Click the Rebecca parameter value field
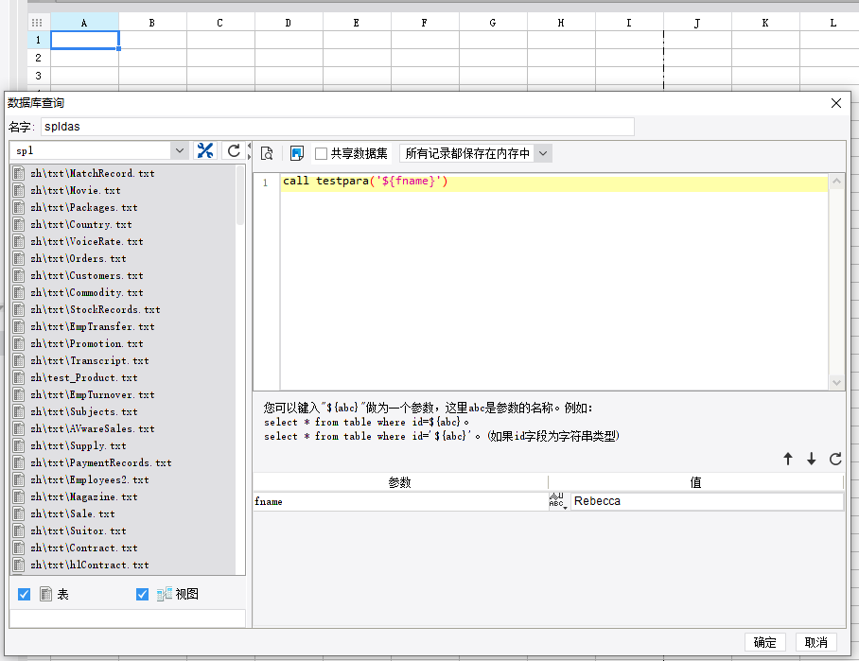This screenshot has width=859, height=661. click(705, 501)
